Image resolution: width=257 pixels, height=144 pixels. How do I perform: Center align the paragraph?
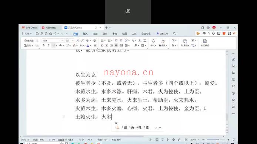pyautogui.click(x=107, y=45)
